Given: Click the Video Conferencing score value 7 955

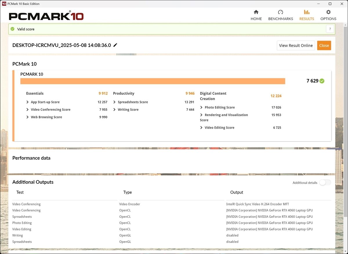Looking at the screenshot, I should (x=103, y=110).
